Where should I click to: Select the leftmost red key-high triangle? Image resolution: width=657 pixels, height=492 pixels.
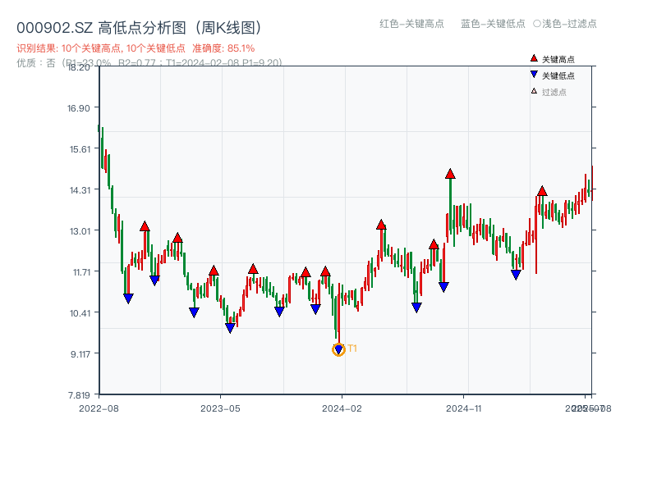click(145, 226)
